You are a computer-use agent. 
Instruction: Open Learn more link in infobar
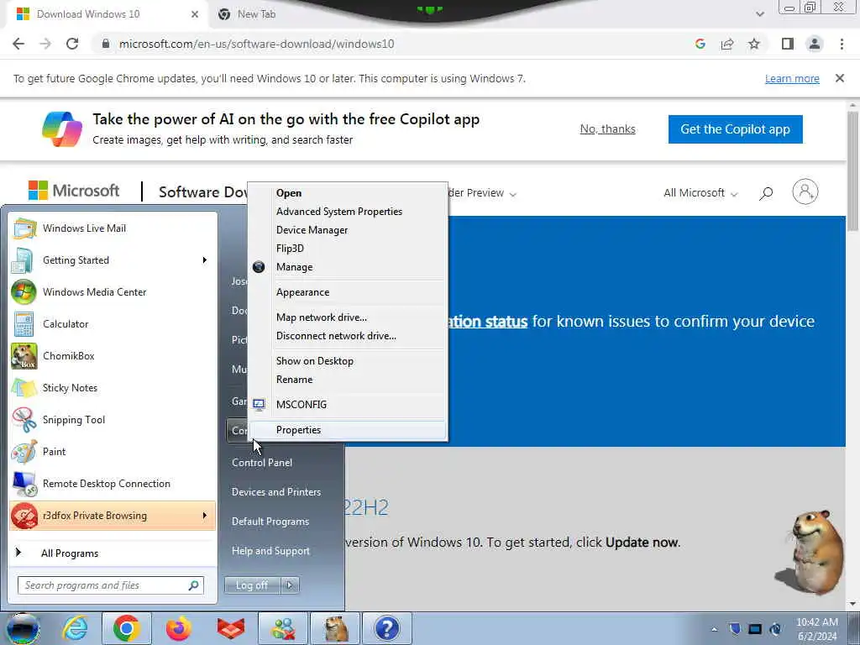792,78
